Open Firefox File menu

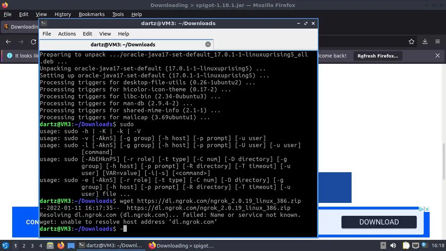pyautogui.click(x=7, y=14)
